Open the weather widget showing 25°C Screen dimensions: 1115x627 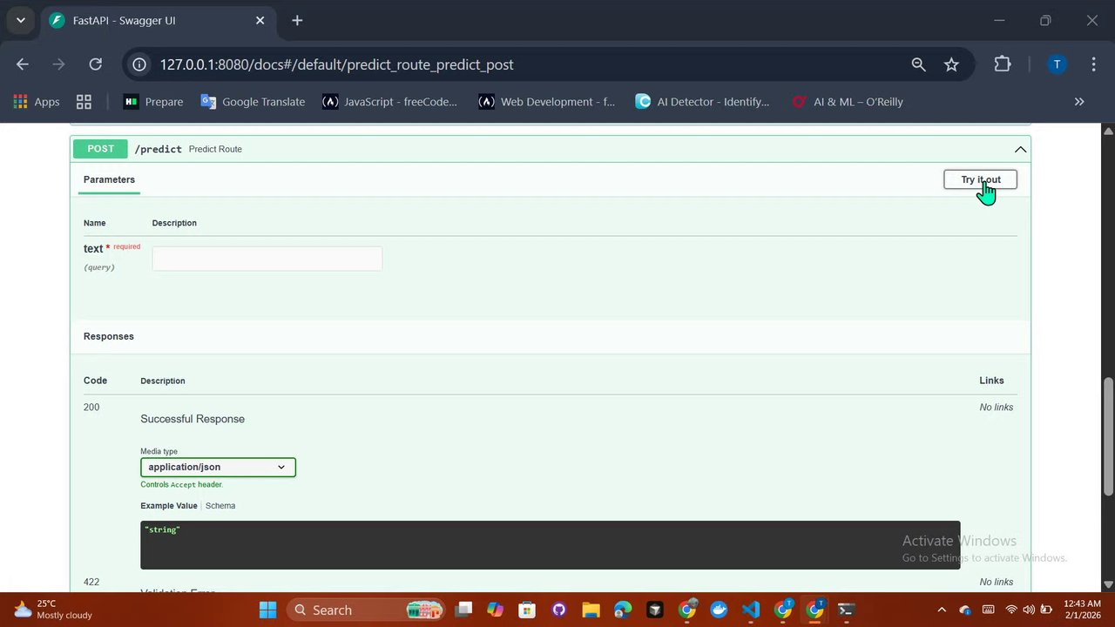[x=52, y=610]
